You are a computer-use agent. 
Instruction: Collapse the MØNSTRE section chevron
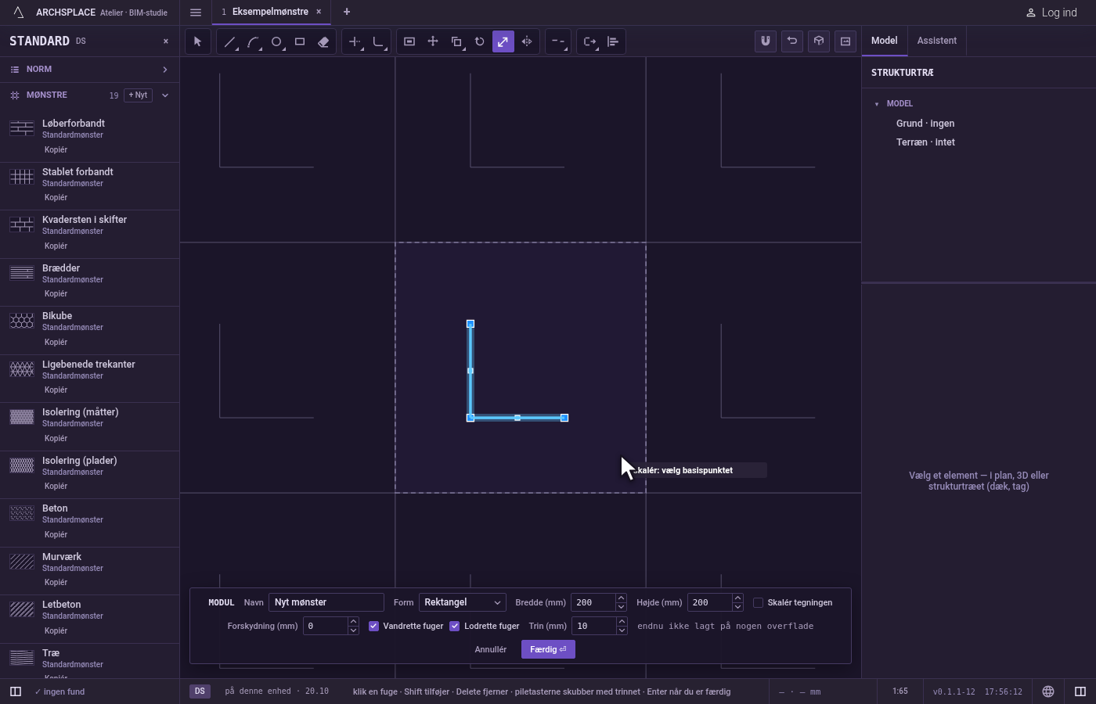[x=165, y=95]
